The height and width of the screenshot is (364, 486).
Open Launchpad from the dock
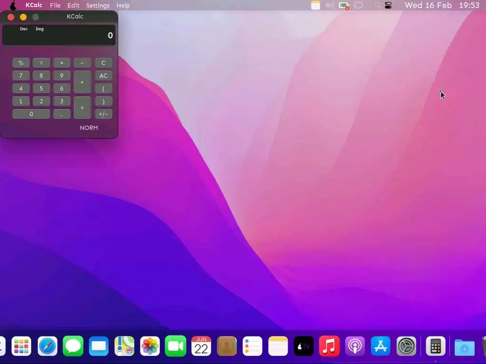[x=21, y=346]
